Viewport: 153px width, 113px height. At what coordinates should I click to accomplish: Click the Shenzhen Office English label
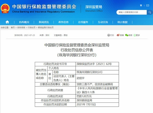coord(94,11)
